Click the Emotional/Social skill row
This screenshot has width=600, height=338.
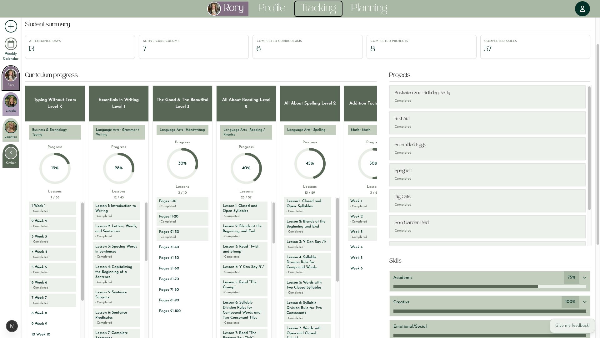pyautogui.click(x=489, y=329)
